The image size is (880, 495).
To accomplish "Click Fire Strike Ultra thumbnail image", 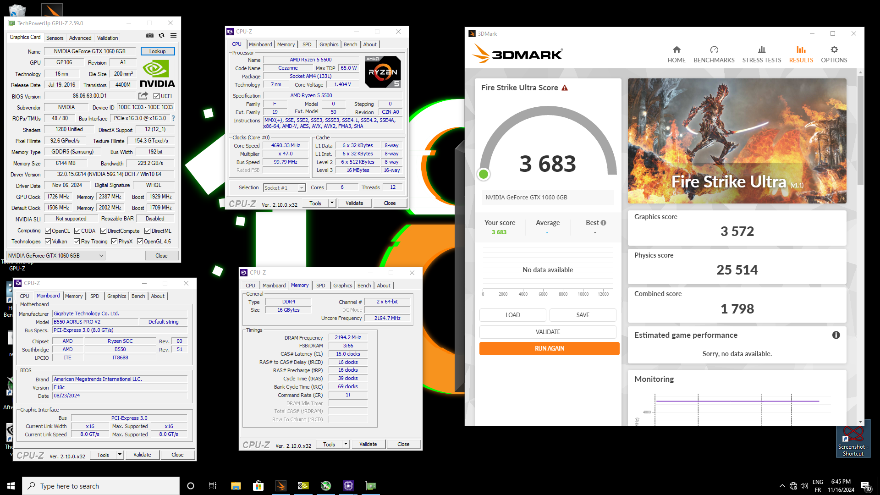I will point(737,141).
